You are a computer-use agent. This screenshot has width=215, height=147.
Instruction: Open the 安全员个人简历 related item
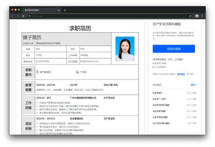(160, 99)
